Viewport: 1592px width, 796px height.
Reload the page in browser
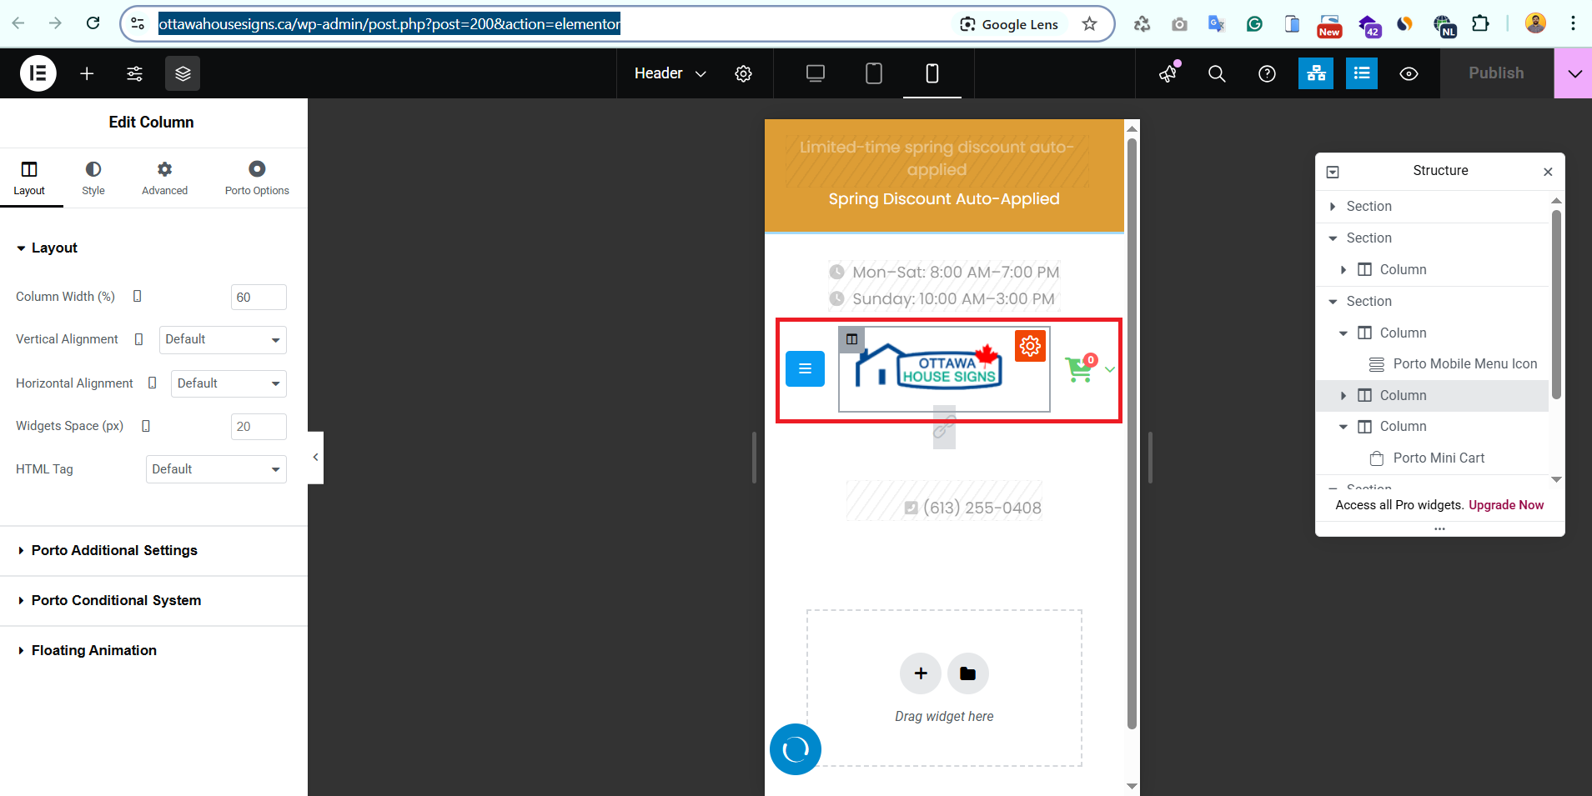[93, 23]
